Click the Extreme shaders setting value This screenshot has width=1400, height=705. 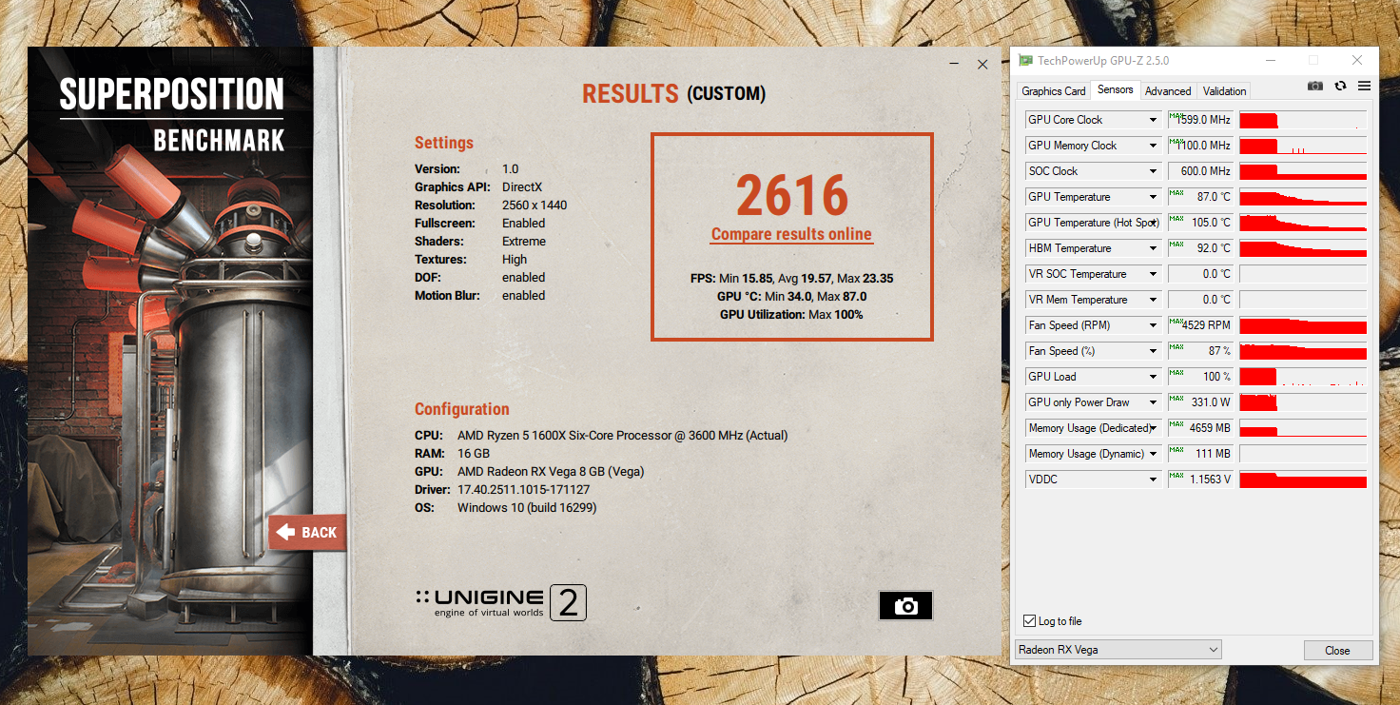524,242
